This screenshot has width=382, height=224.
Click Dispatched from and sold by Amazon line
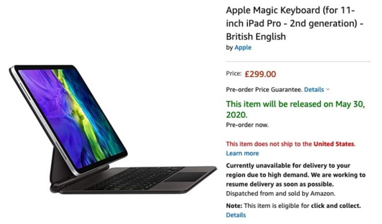click(x=280, y=193)
